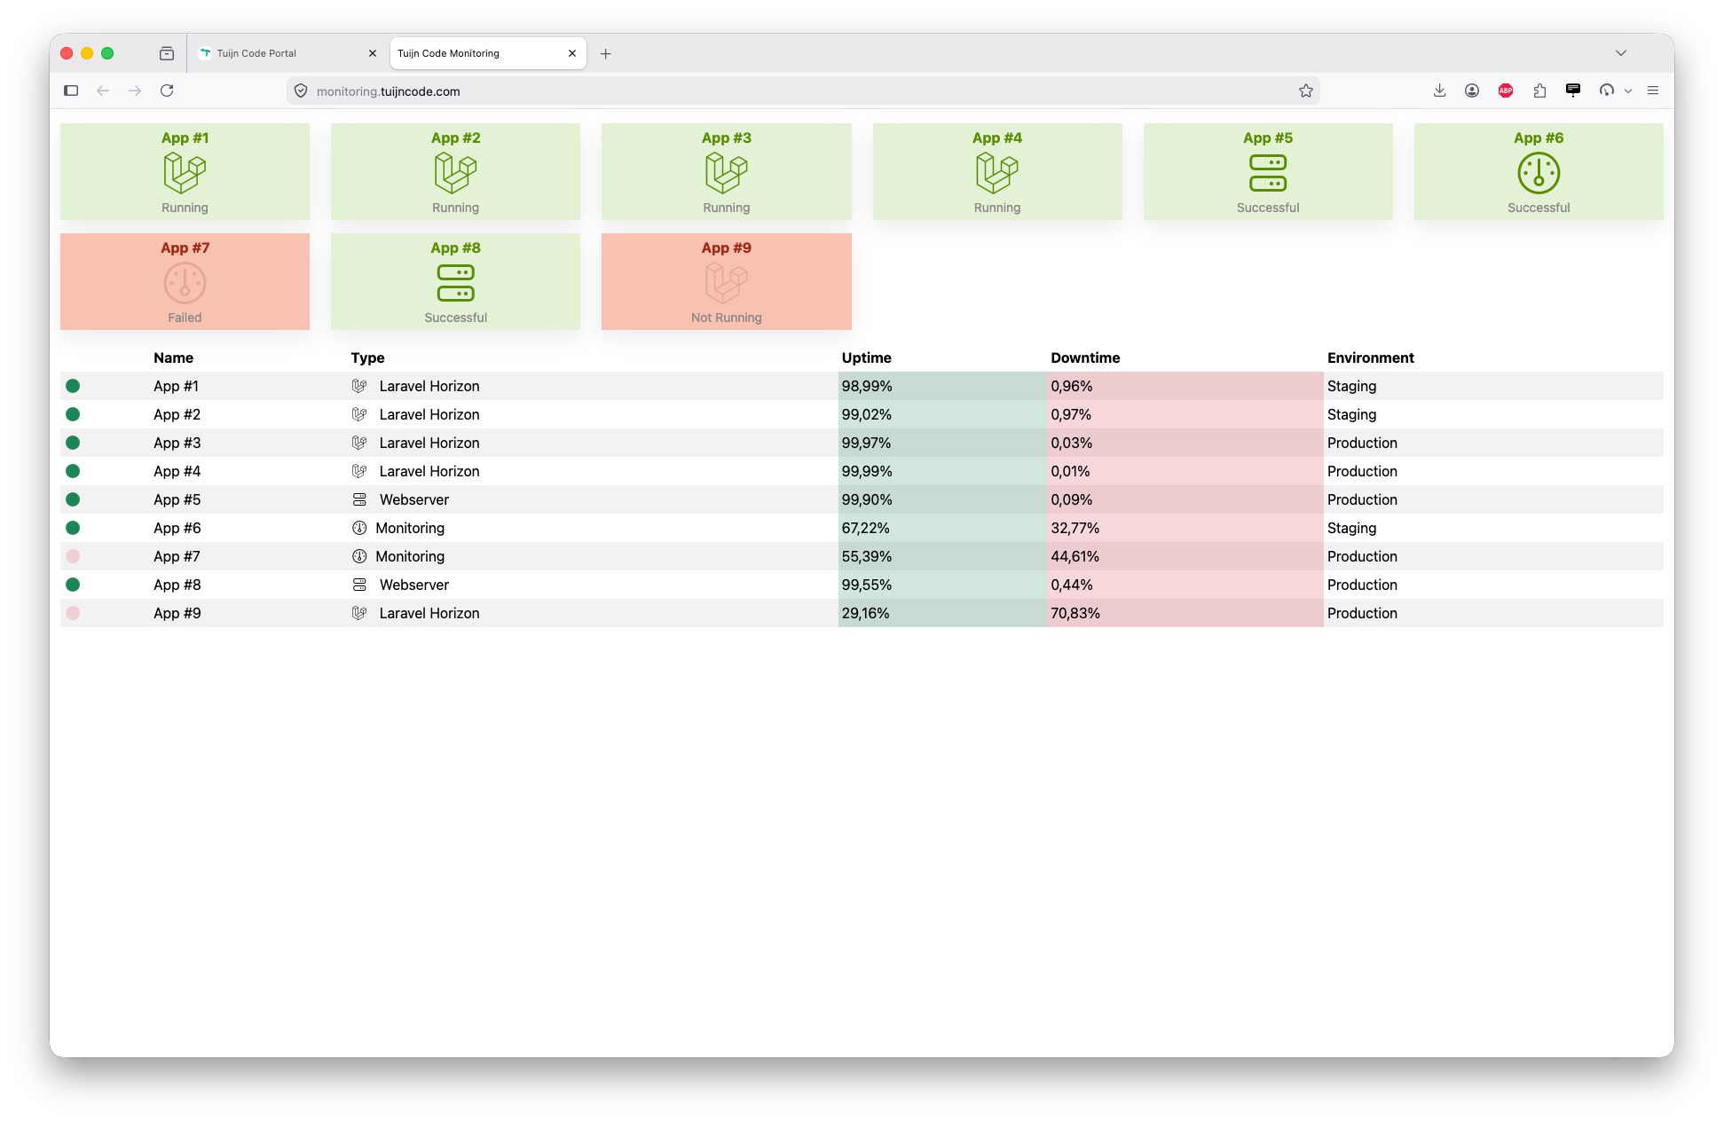Click the 70,83% downtime cell for App #9
Screen dimensions: 1724x1123
pyautogui.click(x=1185, y=613)
